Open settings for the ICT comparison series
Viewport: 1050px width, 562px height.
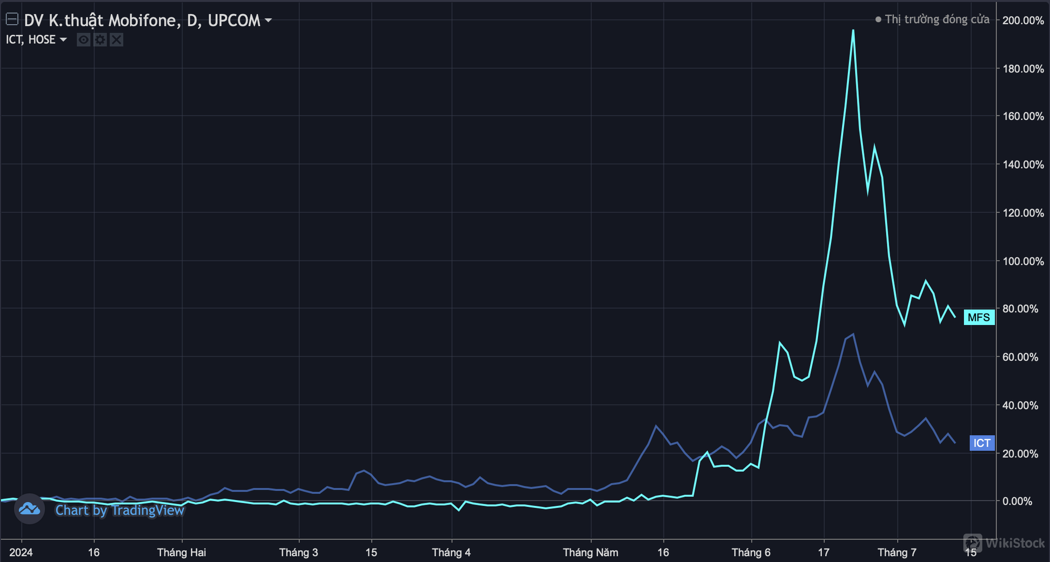tap(100, 40)
